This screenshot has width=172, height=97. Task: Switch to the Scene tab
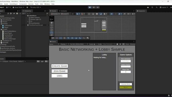point(53,11)
